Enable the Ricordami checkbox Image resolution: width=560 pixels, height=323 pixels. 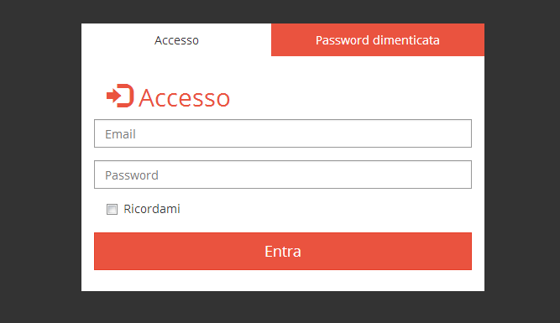click(x=112, y=209)
